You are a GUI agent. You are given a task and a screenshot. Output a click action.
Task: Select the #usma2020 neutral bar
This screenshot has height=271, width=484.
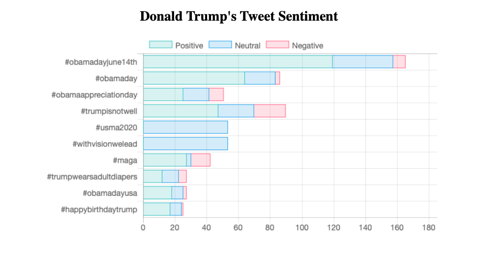(185, 127)
